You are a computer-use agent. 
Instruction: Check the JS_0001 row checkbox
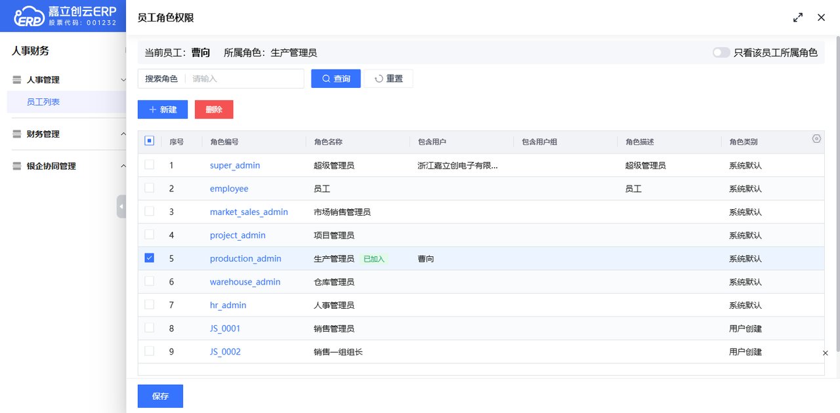pos(149,327)
